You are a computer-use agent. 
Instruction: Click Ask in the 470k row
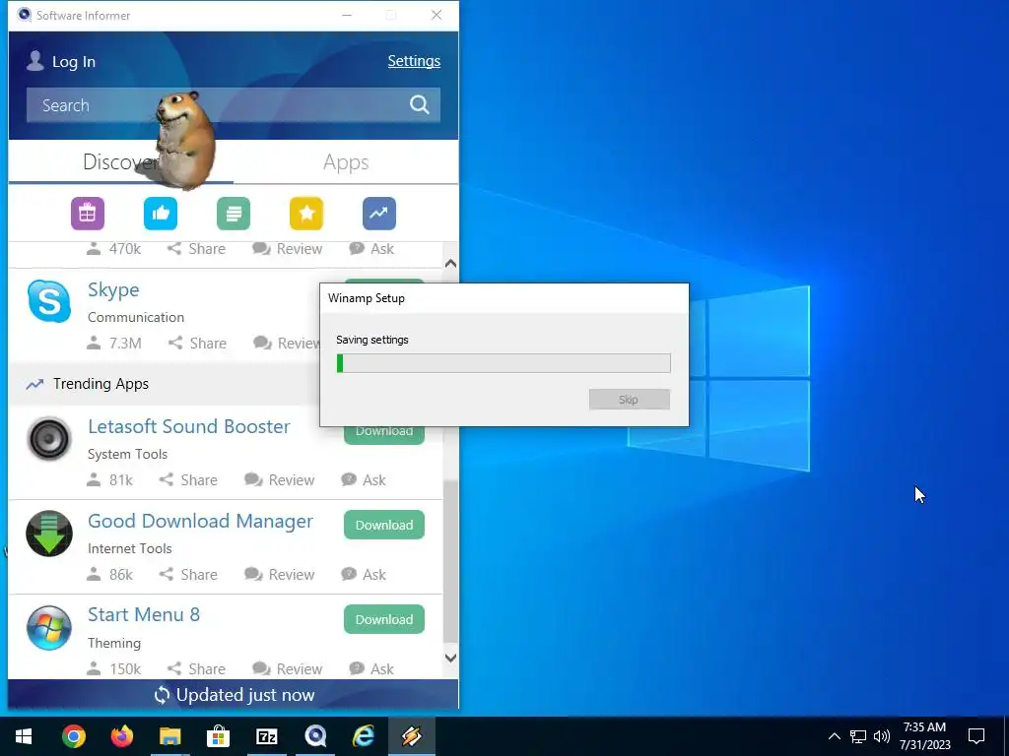click(x=371, y=249)
